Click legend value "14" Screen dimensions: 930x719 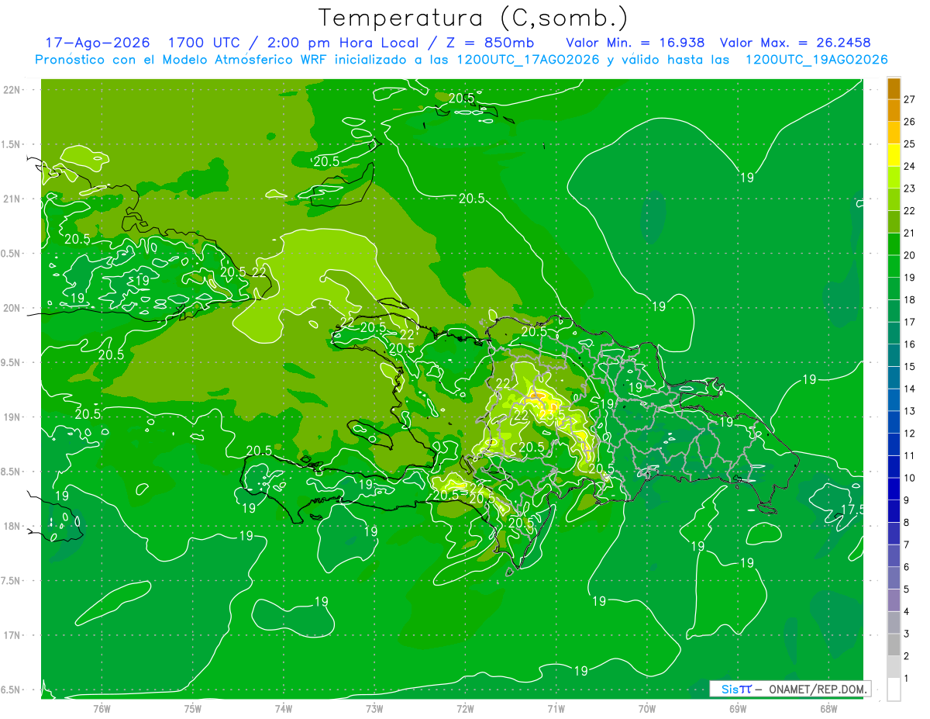[910, 389]
